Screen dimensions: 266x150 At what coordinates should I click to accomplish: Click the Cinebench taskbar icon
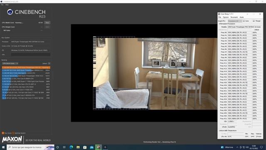point(105,147)
